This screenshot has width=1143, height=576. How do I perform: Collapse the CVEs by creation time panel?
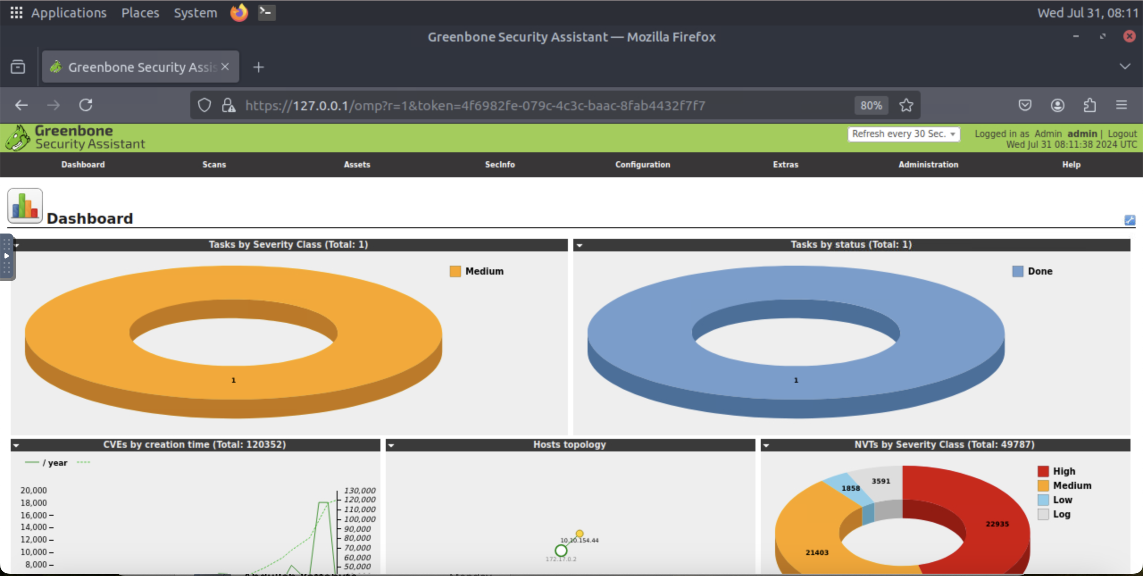click(17, 445)
